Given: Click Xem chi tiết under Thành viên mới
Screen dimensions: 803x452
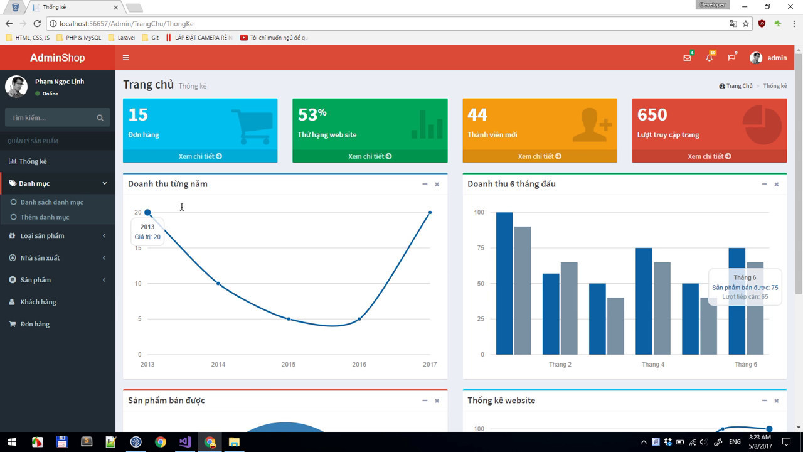Looking at the screenshot, I should point(540,156).
